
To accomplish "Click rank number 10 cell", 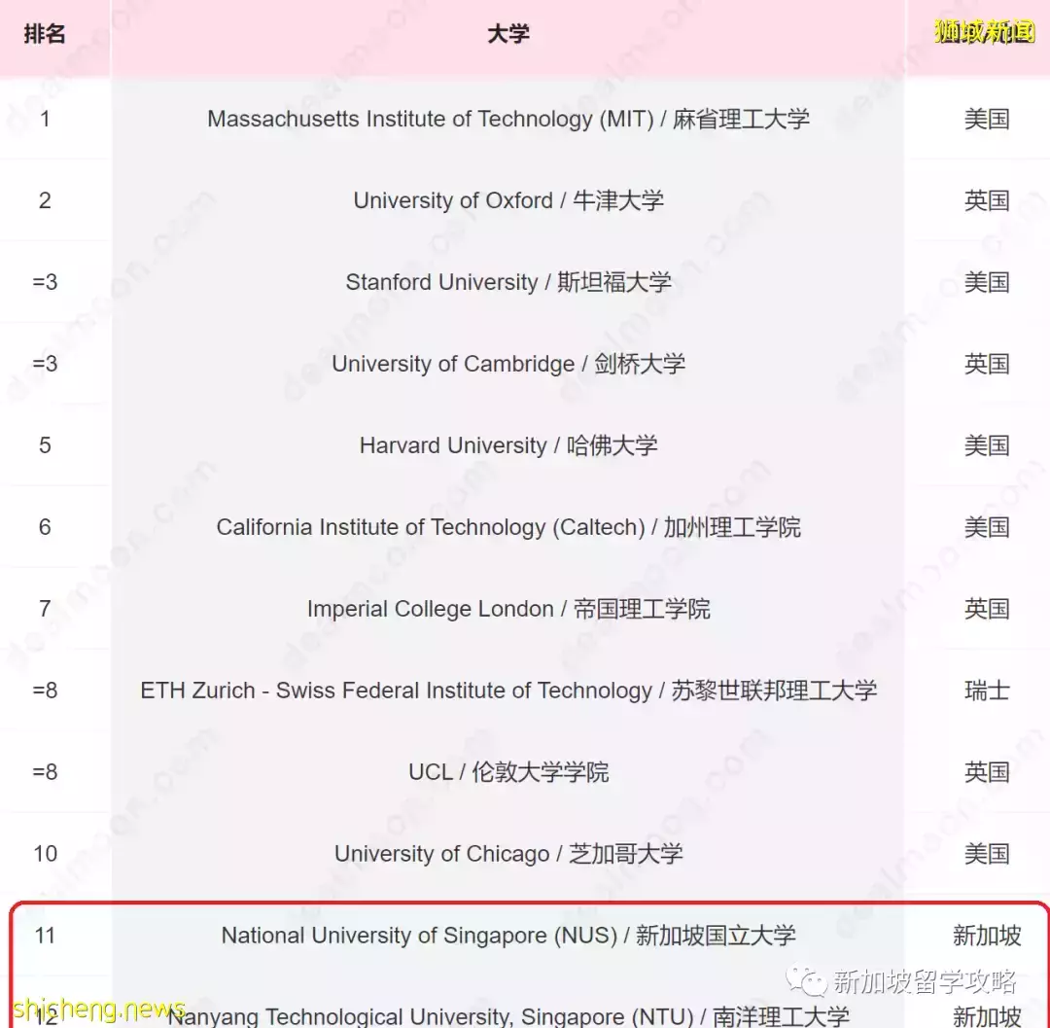I will point(45,855).
